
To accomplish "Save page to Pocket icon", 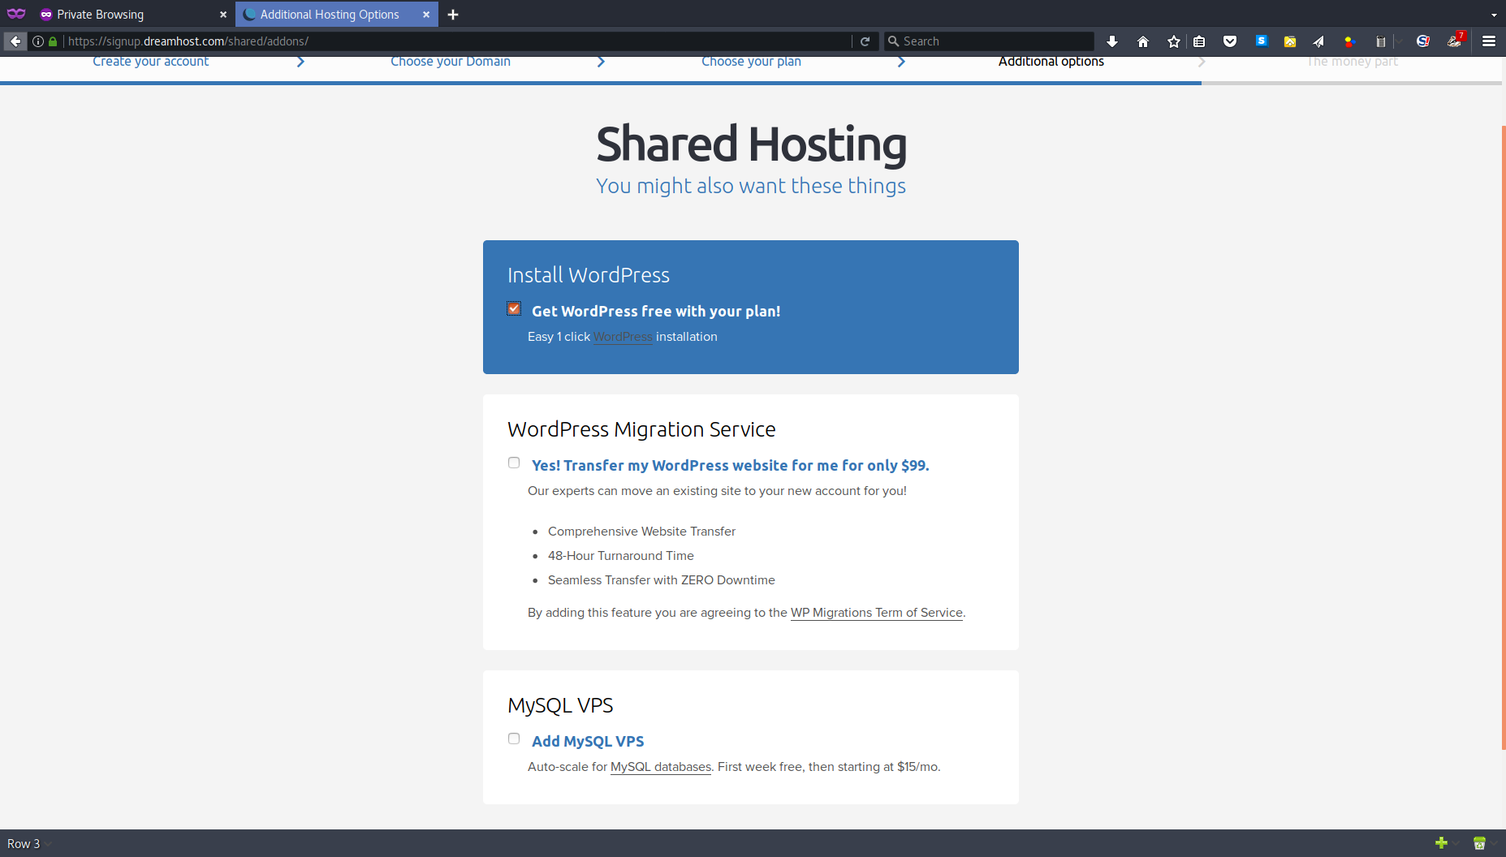I will click(x=1230, y=41).
